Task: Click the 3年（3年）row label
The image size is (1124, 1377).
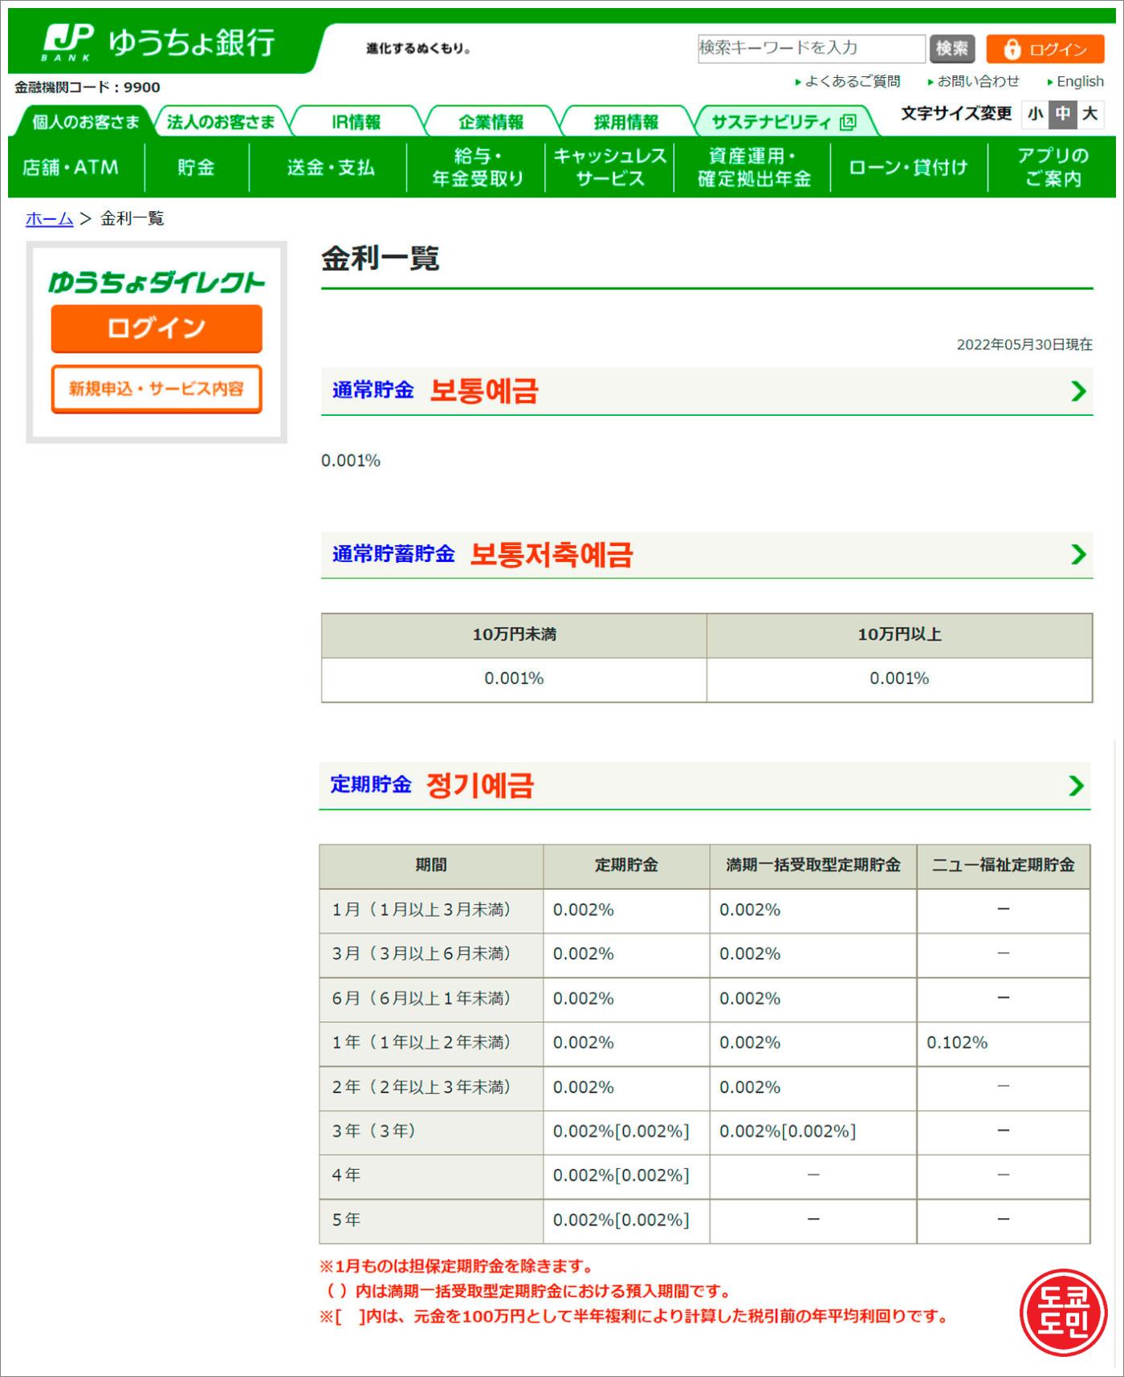Action: [x=431, y=1131]
